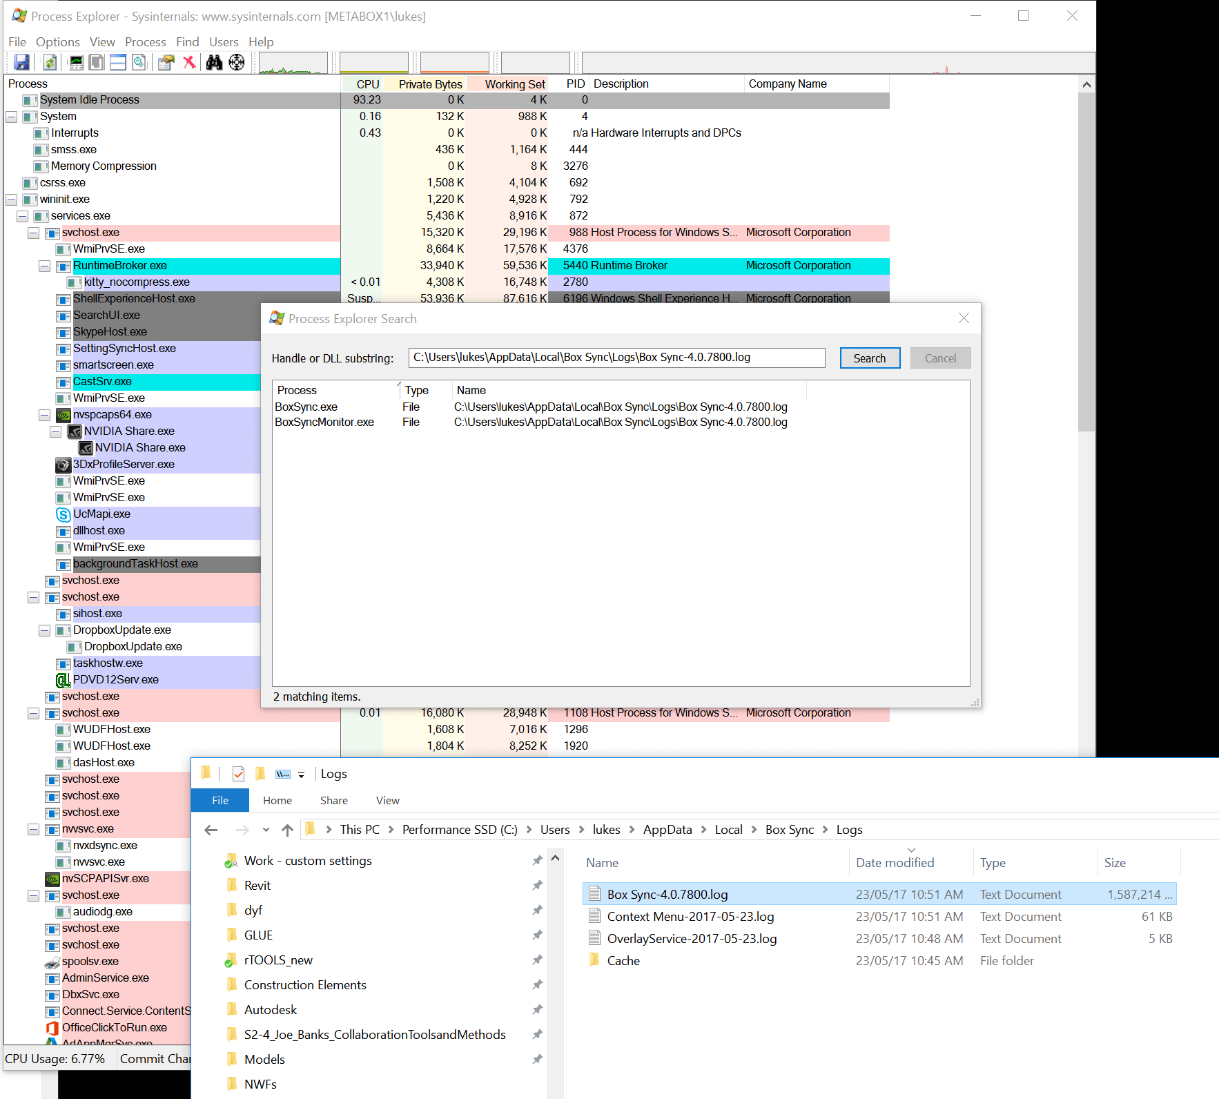This screenshot has width=1219, height=1099.
Task: Click the Refresh toolbar icon
Action: 49,62
